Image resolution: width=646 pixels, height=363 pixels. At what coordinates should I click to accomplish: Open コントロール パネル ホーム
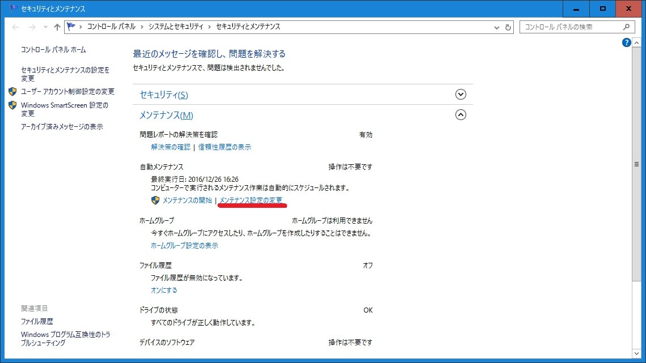53,50
